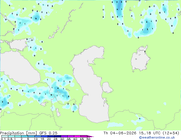Screen dimensions: 181x140
Task: Click the '5' precipitation value on map
Action: click(36, 19)
